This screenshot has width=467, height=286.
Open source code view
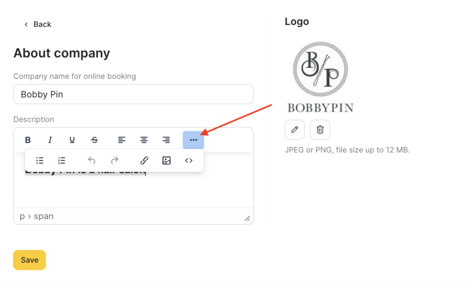[189, 160]
